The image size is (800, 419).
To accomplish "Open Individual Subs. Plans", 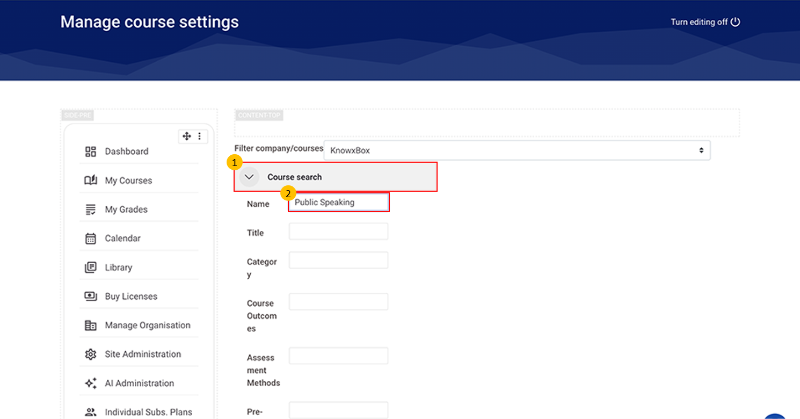I will [x=148, y=412].
